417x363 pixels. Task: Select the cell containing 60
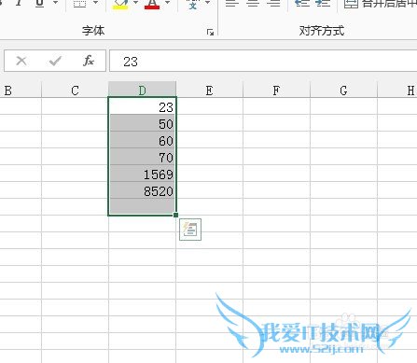[142, 140]
